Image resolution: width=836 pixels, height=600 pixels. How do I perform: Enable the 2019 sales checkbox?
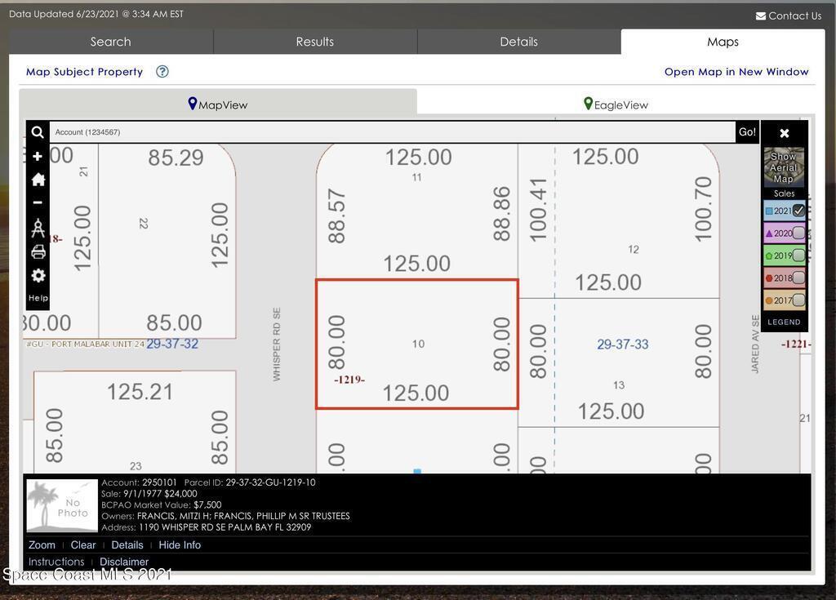[x=798, y=256]
